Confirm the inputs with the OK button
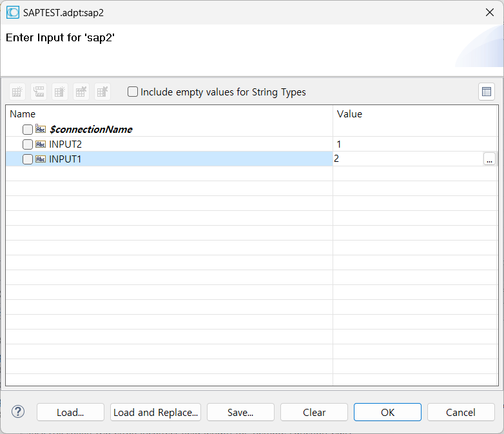This screenshot has width=504, height=434. pyautogui.click(x=387, y=412)
